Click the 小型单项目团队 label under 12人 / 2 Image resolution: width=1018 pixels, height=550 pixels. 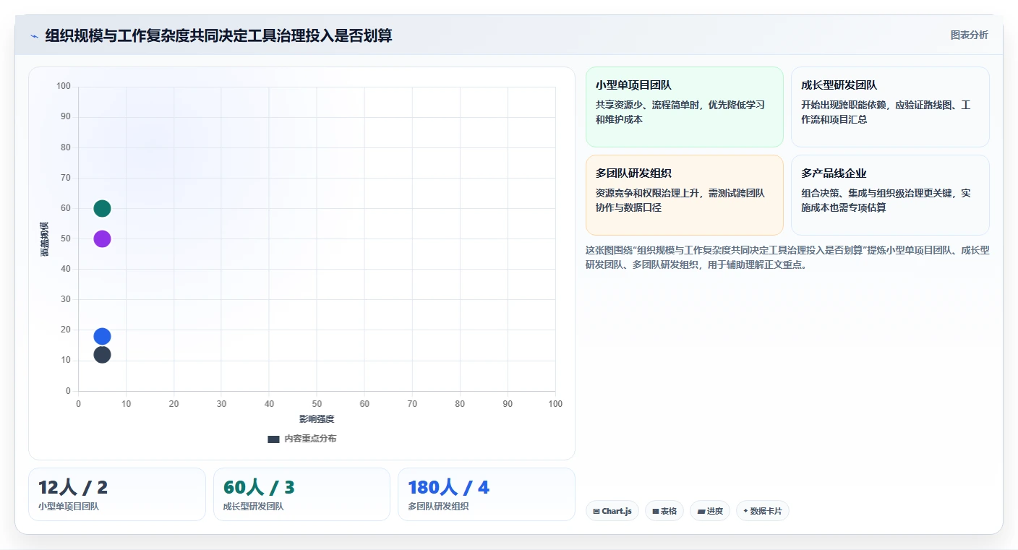(69, 507)
